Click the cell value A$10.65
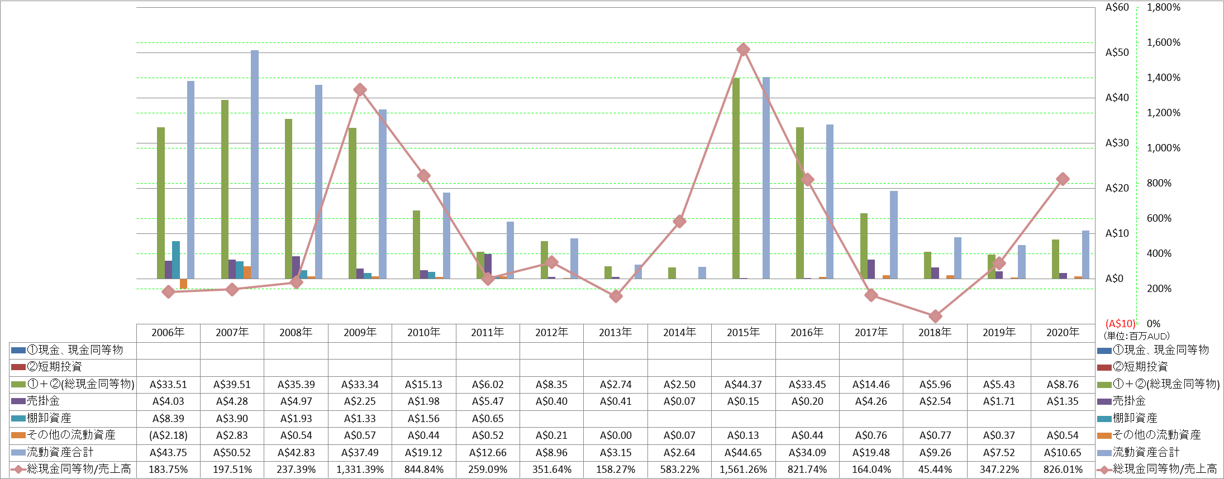This screenshot has height=479, width=1224. (1063, 453)
